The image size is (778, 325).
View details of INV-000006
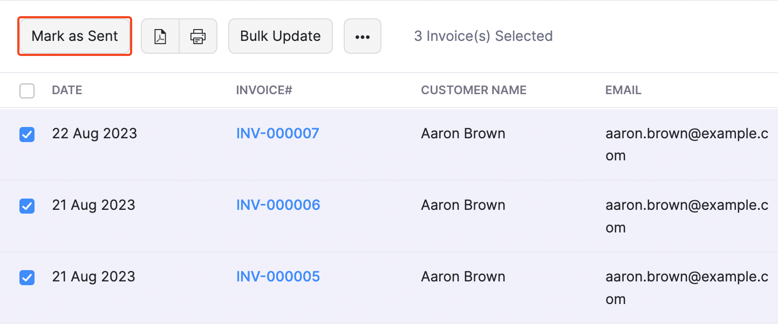[x=278, y=205]
